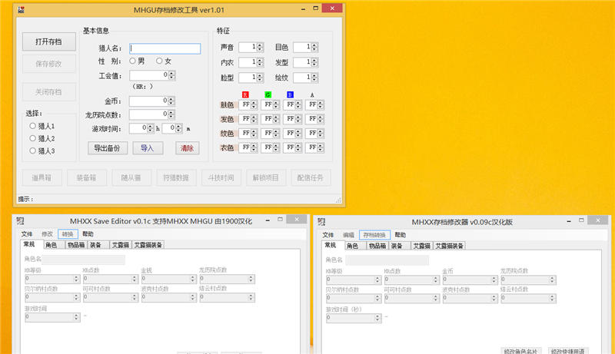Screen dimensions: 615x354
Task: Adjust 金币 spinner in MHXX存档修改器 v0.09c
Action: pos(494,280)
